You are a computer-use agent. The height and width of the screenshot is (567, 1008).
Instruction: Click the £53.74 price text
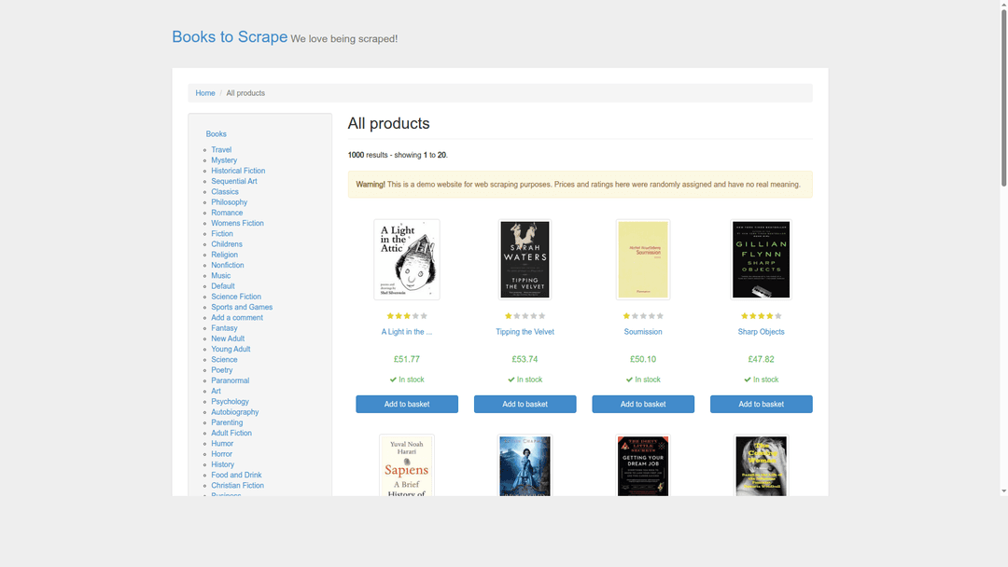pyautogui.click(x=525, y=360)
